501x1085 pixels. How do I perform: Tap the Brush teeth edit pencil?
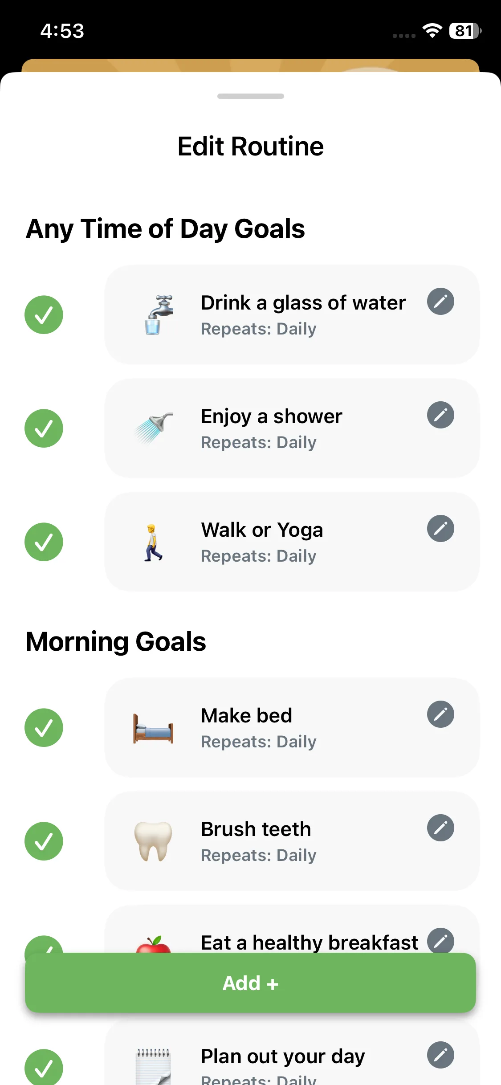(x=440, y=828)
